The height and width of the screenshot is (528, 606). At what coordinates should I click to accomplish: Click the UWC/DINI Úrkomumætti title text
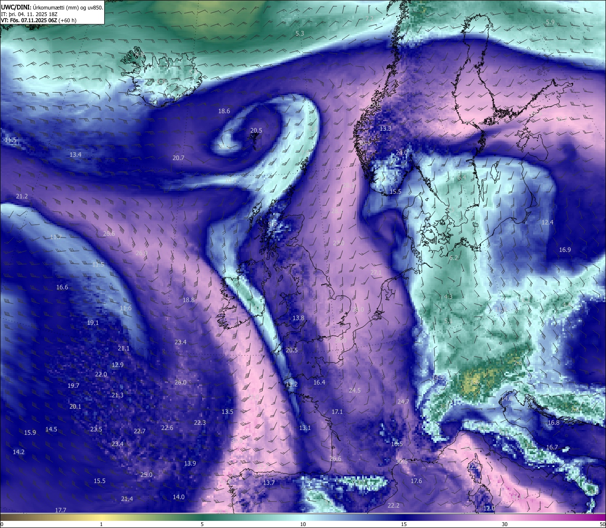click(x=52, y=8)
